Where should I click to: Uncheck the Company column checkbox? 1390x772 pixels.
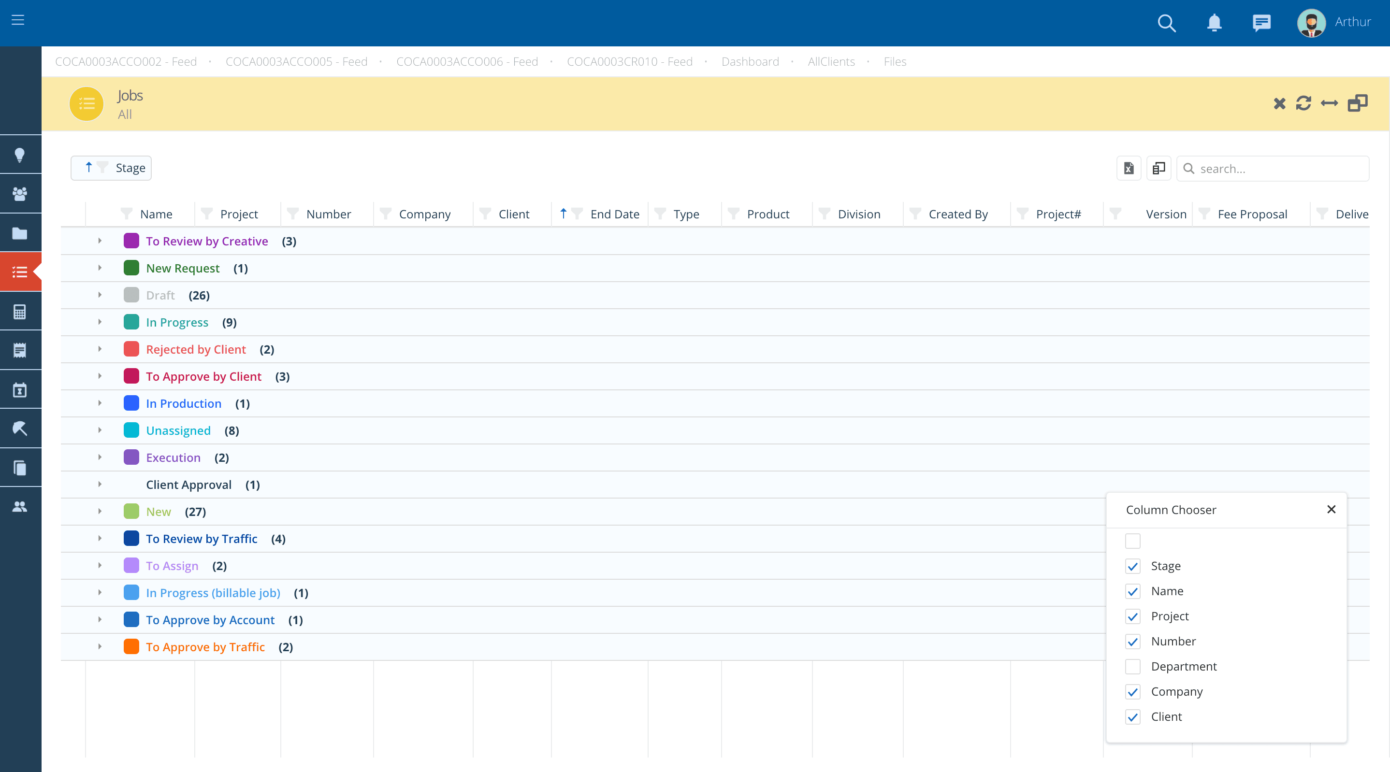1132,692
